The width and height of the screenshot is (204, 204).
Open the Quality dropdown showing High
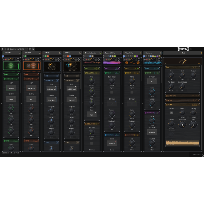click(11, 99)
